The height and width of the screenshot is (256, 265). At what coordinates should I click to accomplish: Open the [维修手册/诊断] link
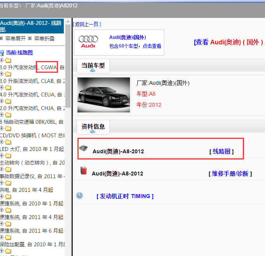[230, 174]
